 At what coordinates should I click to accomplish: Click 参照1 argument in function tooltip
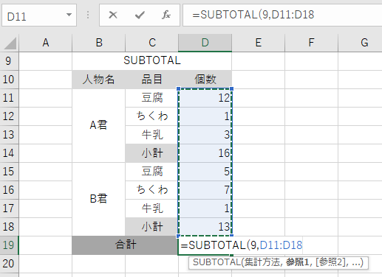(298, 262)
